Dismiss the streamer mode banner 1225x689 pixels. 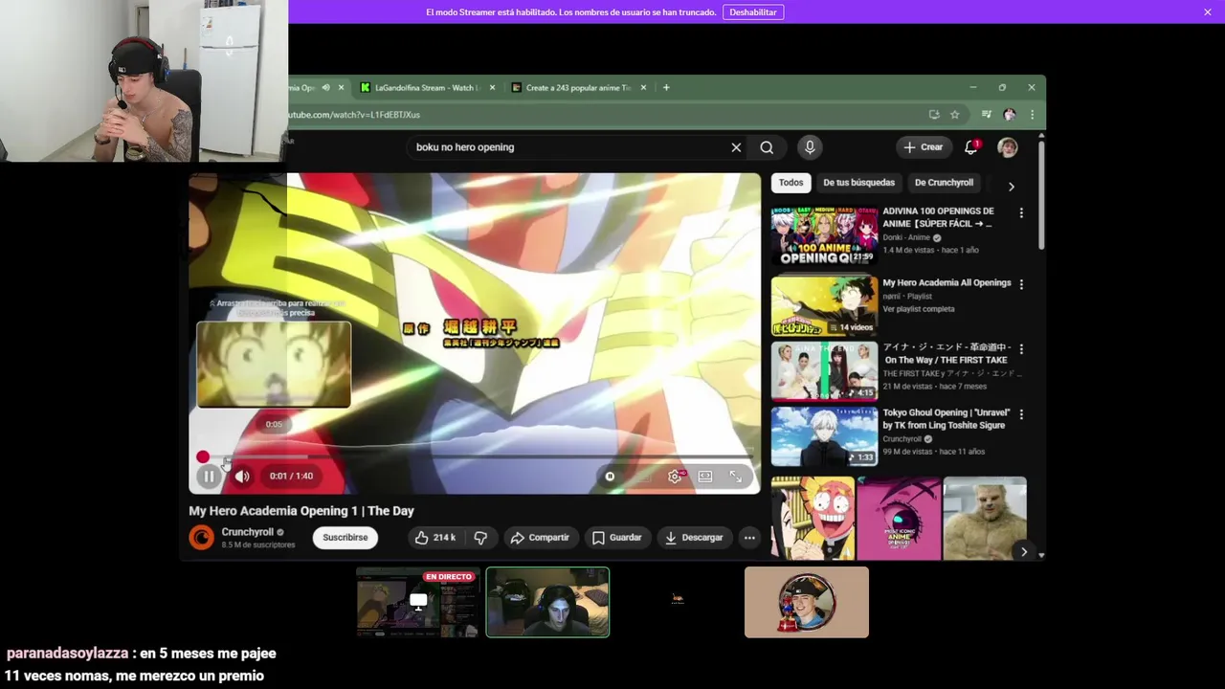tap(1208, 12)
